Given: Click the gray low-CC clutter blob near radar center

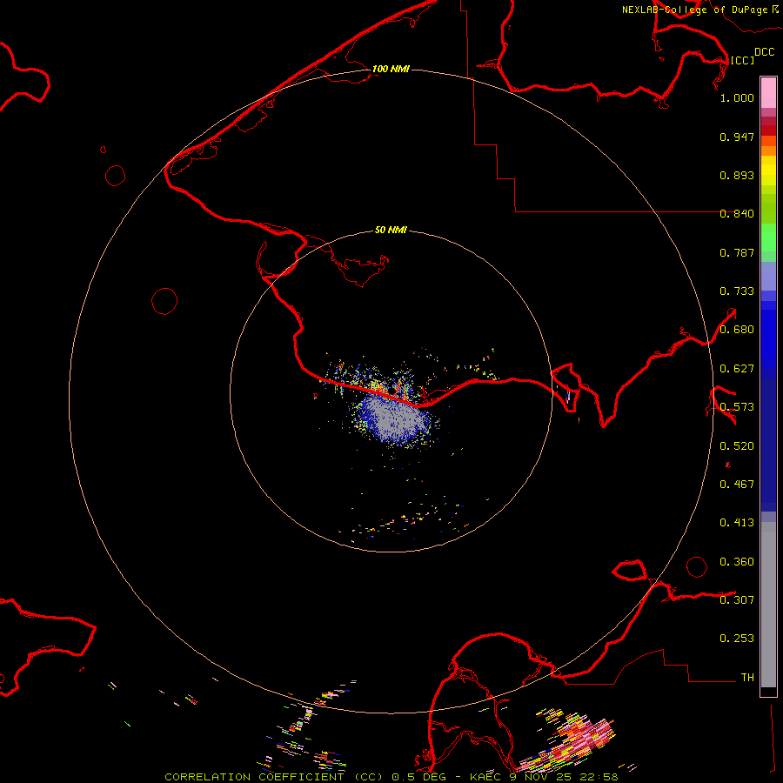Looking at the screenshot, I should point(394,419).
